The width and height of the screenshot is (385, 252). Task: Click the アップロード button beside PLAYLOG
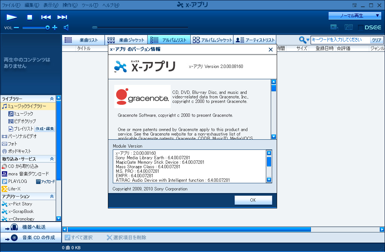click(x=45, y=181)
